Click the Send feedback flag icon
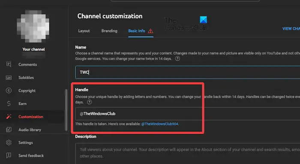Image resolution: width=300 pixels, height=164 pixels. pos(9,155)
